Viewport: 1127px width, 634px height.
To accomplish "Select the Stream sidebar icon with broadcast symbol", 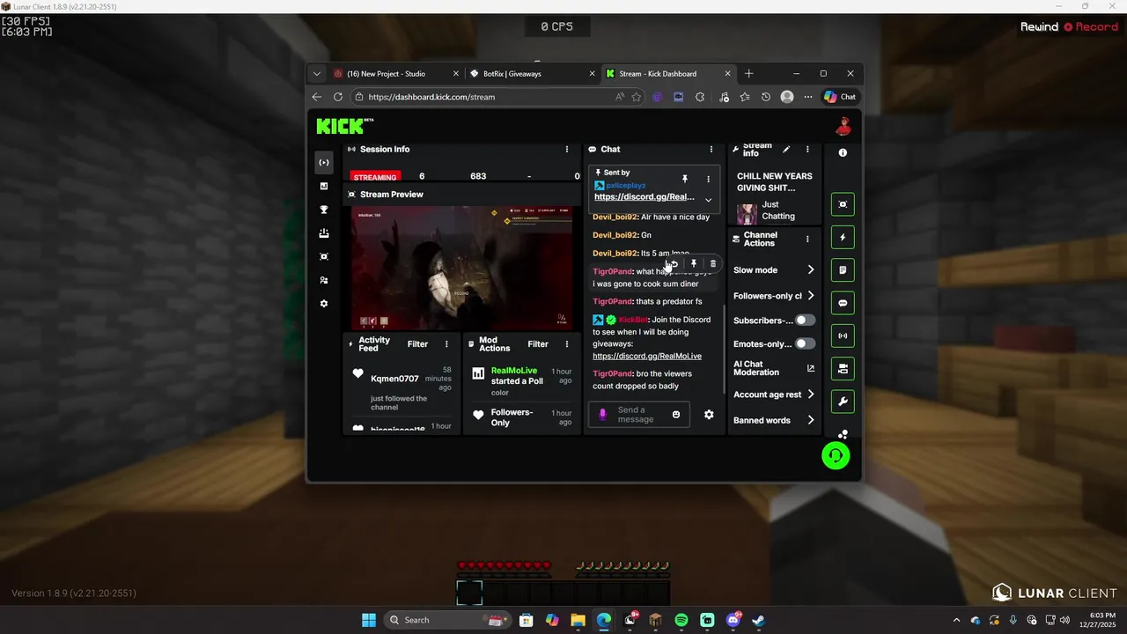I will (x=324, y=162).
